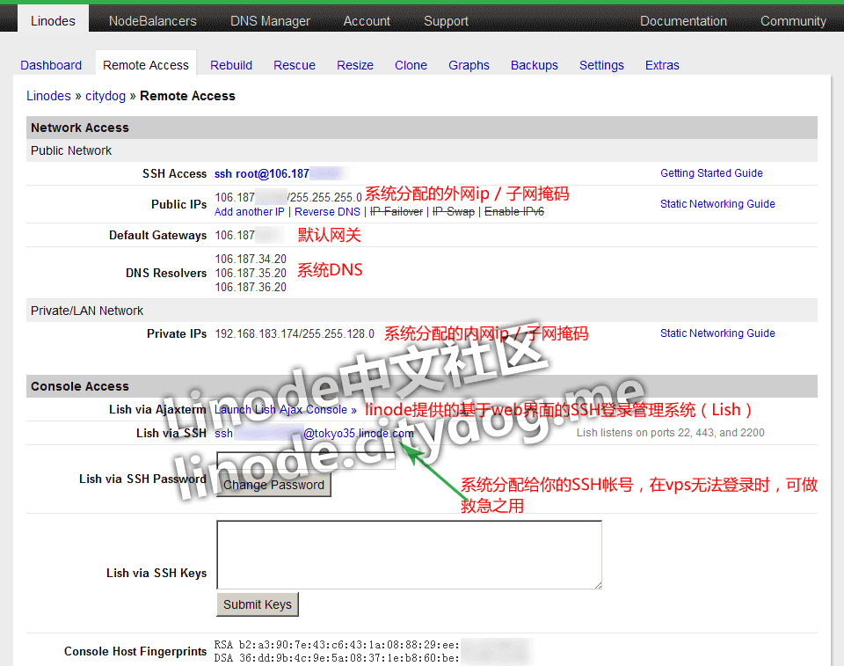
Task: Open the Resize sub-tab
Action: point(354,65)
